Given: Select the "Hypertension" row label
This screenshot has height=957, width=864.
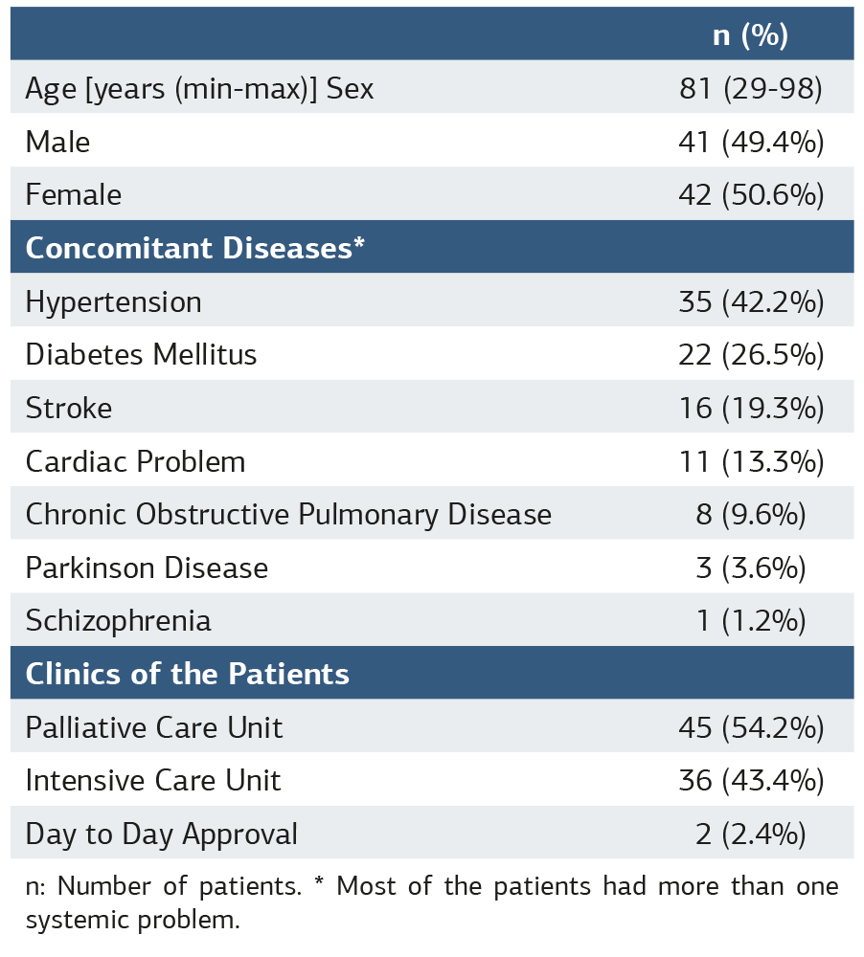Looking at the screenshot, I should click(113, 302).
